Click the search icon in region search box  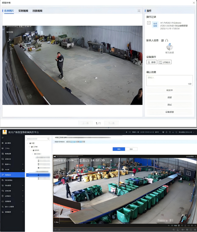pyautogui.click(x=48, y=139)
